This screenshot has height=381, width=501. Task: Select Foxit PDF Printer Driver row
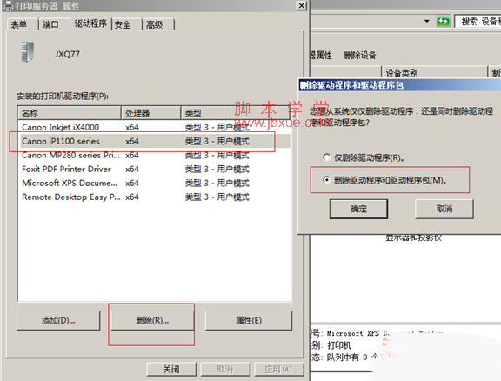tap(155, 169)
